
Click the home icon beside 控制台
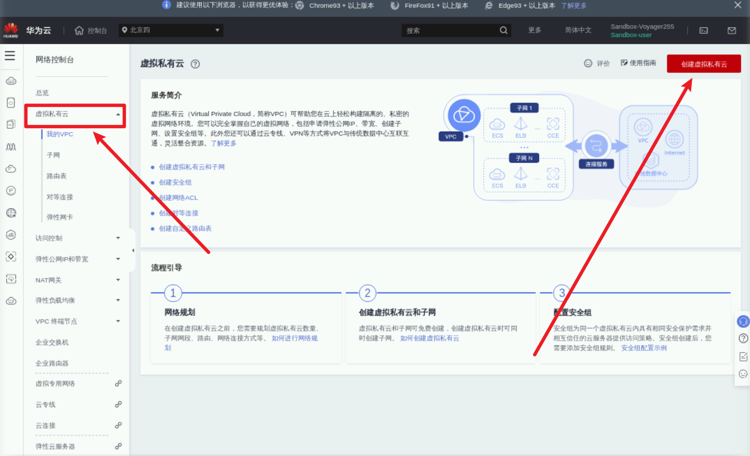point(79,30)
